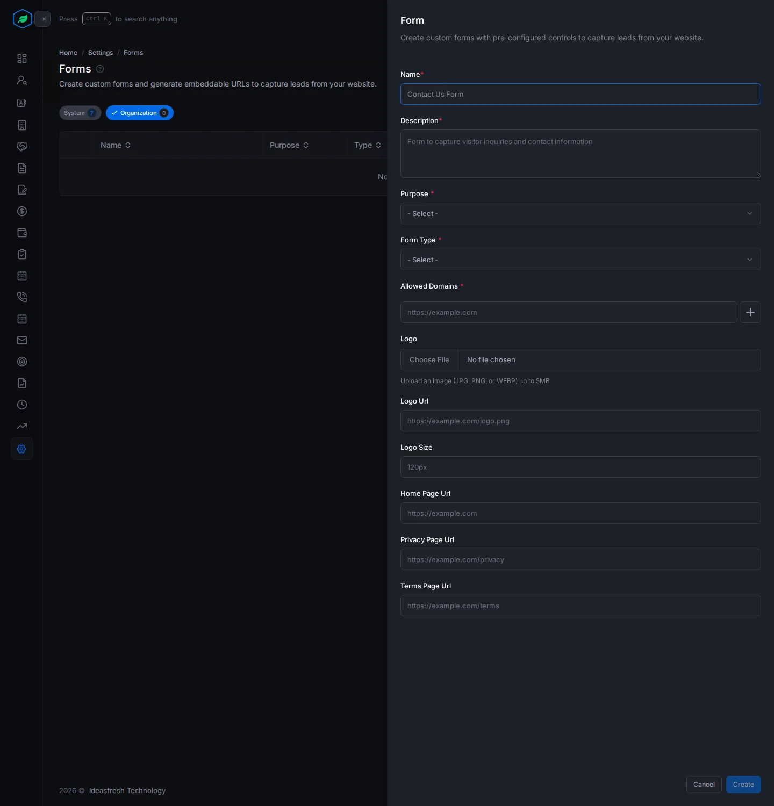Add allowed domain with plus button
Image resolution: width=774 pixels, height=806 pixels.
coord(750,312)
